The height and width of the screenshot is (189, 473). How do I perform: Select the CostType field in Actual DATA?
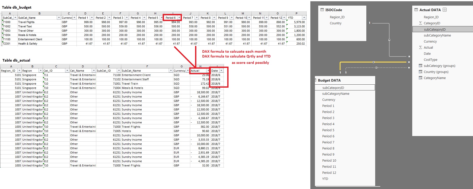coord(430,60)
